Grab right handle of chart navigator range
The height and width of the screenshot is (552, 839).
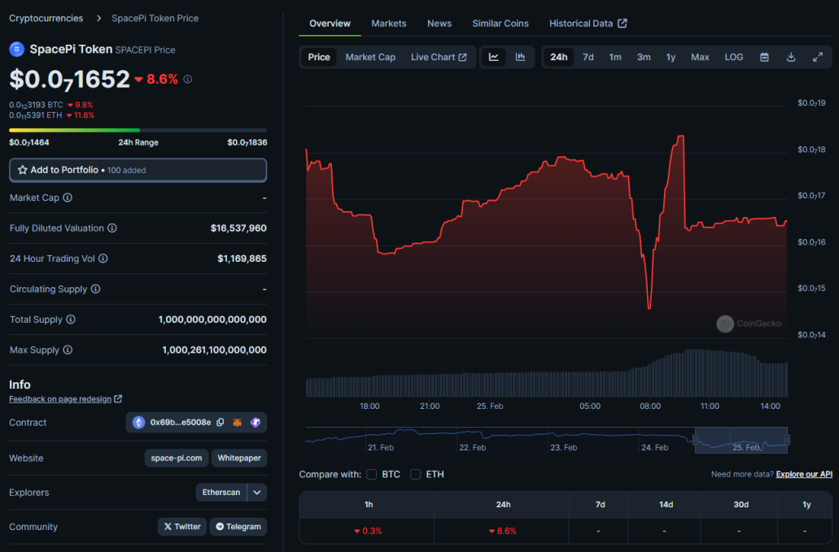(x=787, y=440)
